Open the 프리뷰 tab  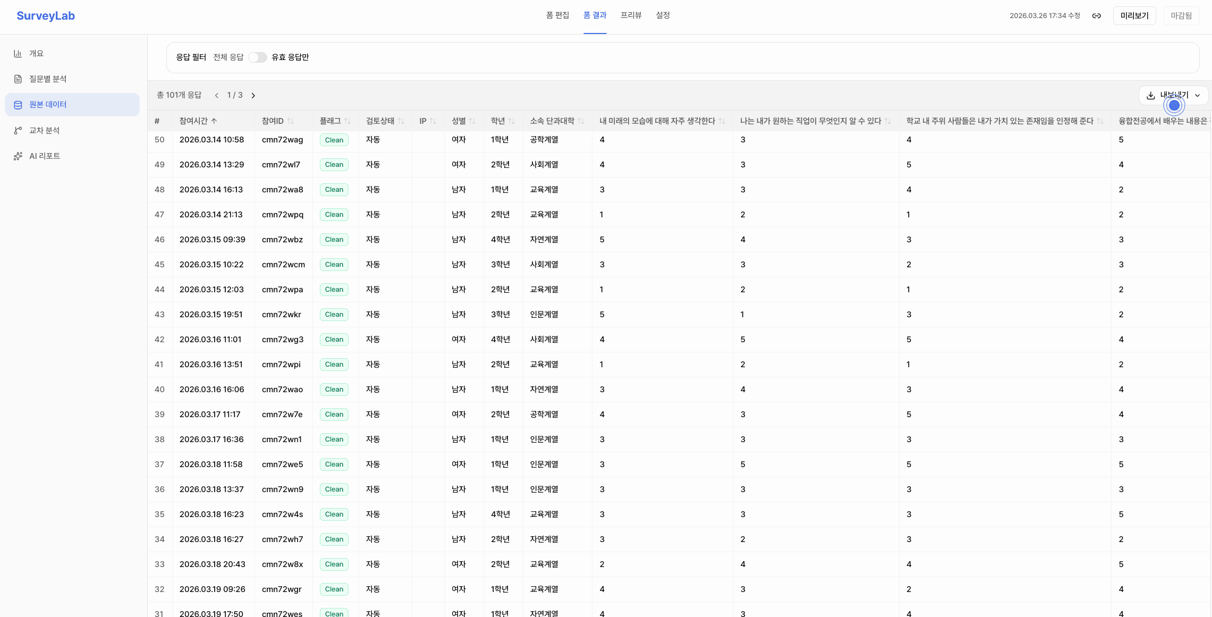pyautogui.click(x=631, y=15)
